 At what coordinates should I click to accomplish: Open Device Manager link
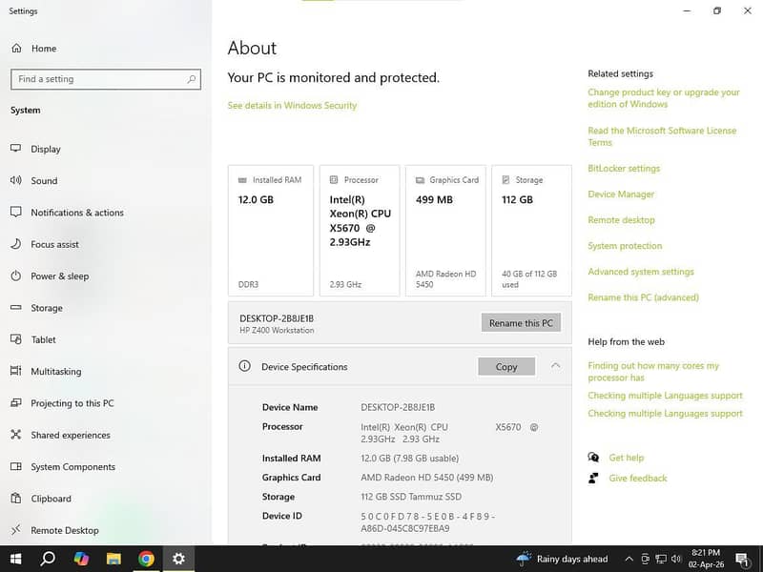[621, 194]
